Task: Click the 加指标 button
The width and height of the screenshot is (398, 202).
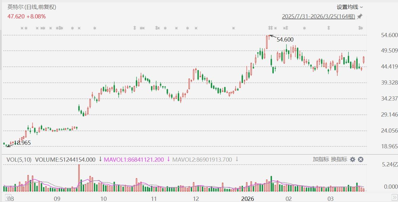Action: click(x=321, y=159)
